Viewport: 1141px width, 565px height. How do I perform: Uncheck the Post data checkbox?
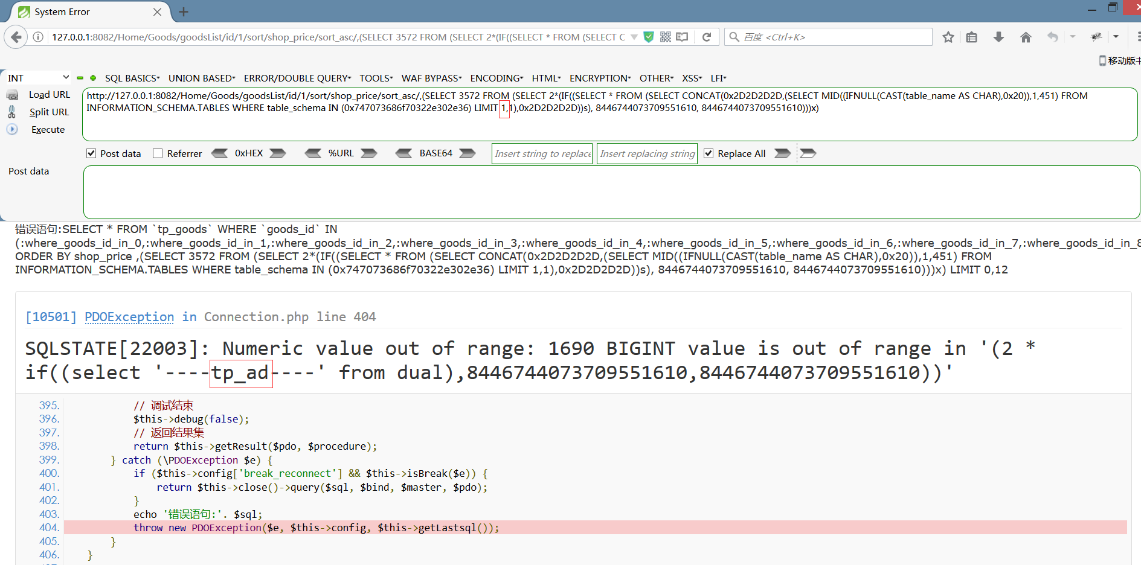[91, 153]
